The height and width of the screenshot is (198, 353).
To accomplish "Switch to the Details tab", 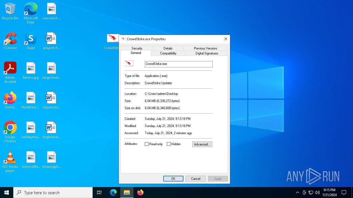I will [168, 48].
